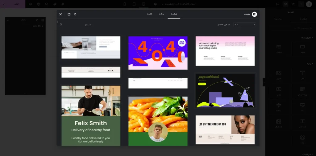
Task: Choose the award-winning marketing studio template
Action: [225, 51]
